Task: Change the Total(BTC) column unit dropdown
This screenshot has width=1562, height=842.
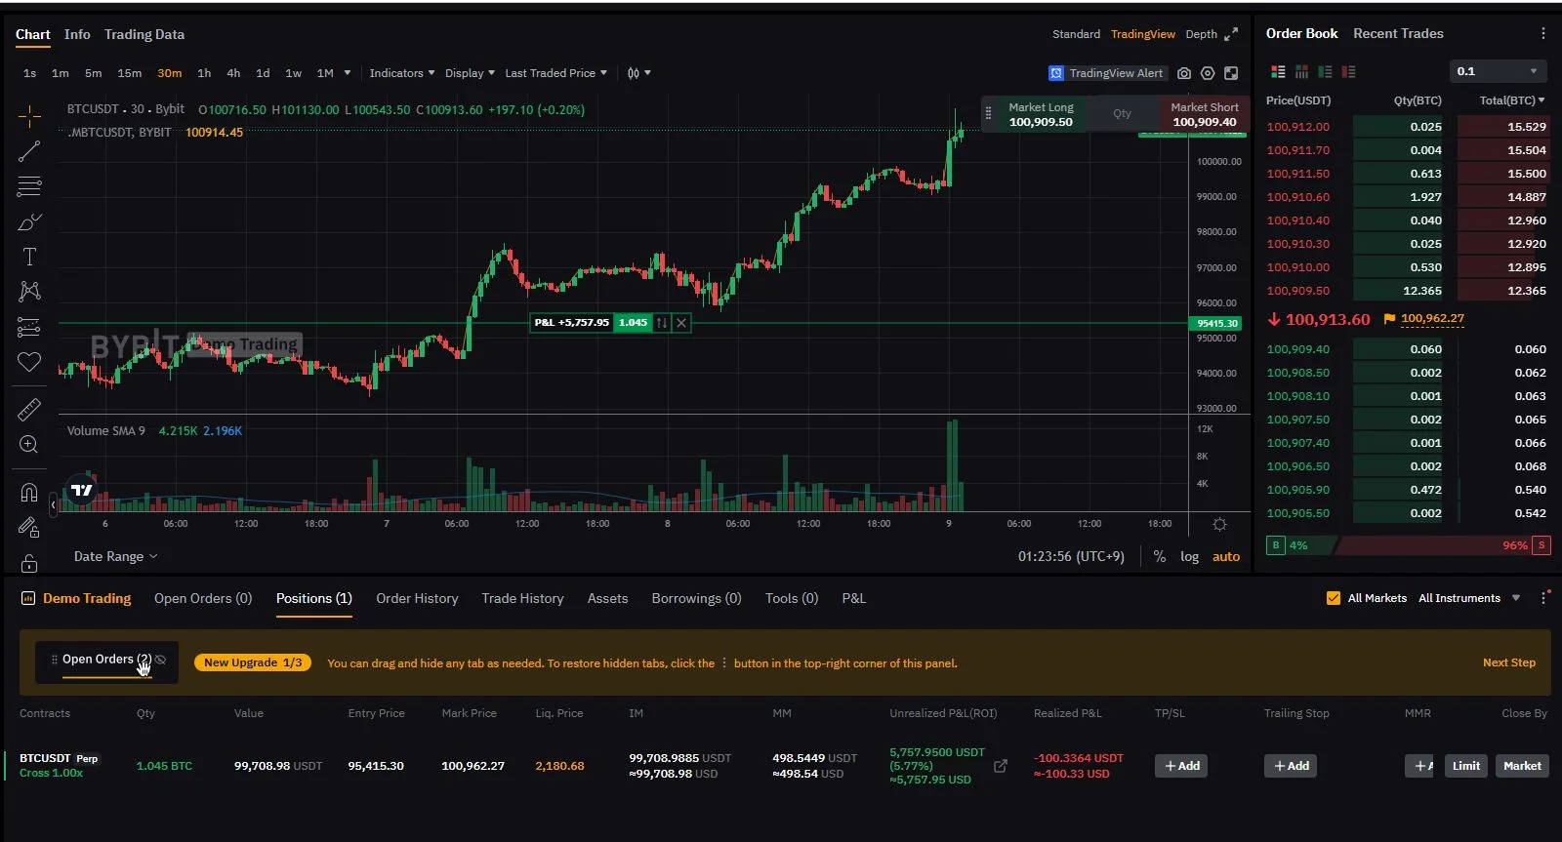Action: point(1512,100)
